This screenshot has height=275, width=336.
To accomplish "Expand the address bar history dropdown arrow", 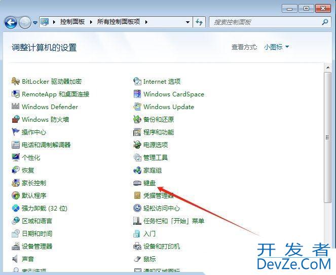I will [x=188, y=22].
